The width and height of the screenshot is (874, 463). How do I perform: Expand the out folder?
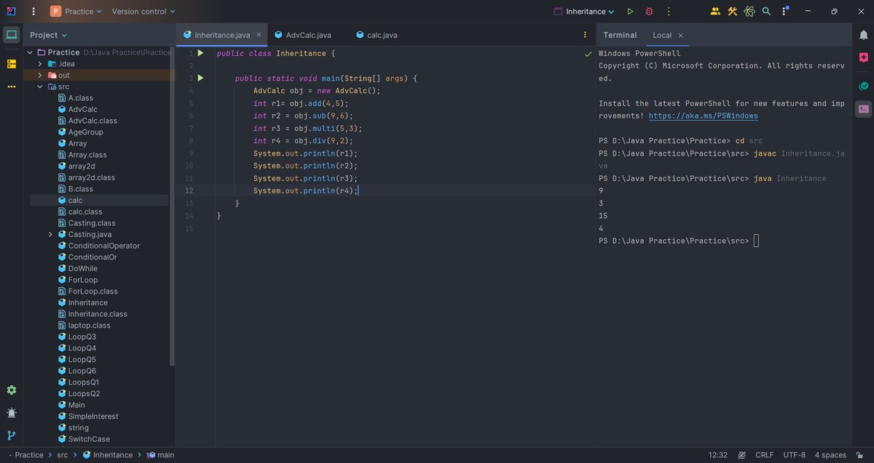(40, 75)
